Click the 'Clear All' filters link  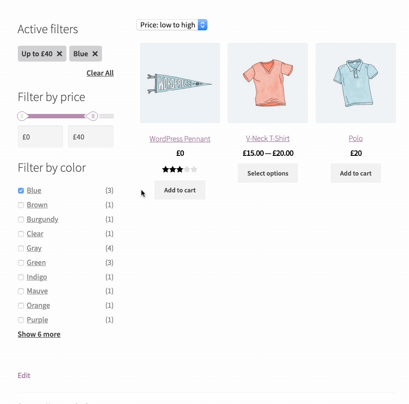tap(100, 73)
